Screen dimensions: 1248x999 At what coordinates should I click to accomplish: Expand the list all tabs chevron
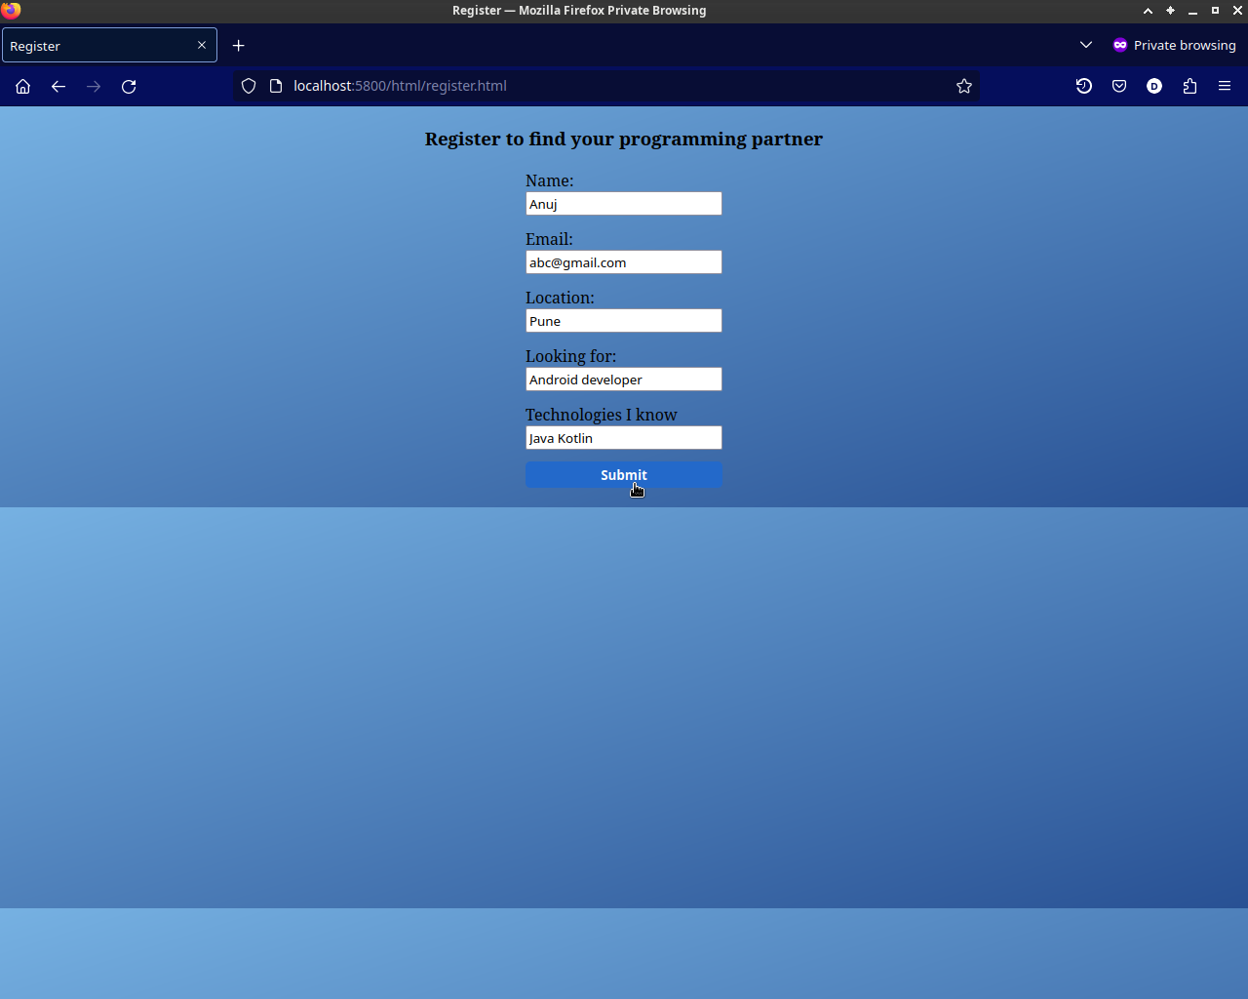(1086, 45)
